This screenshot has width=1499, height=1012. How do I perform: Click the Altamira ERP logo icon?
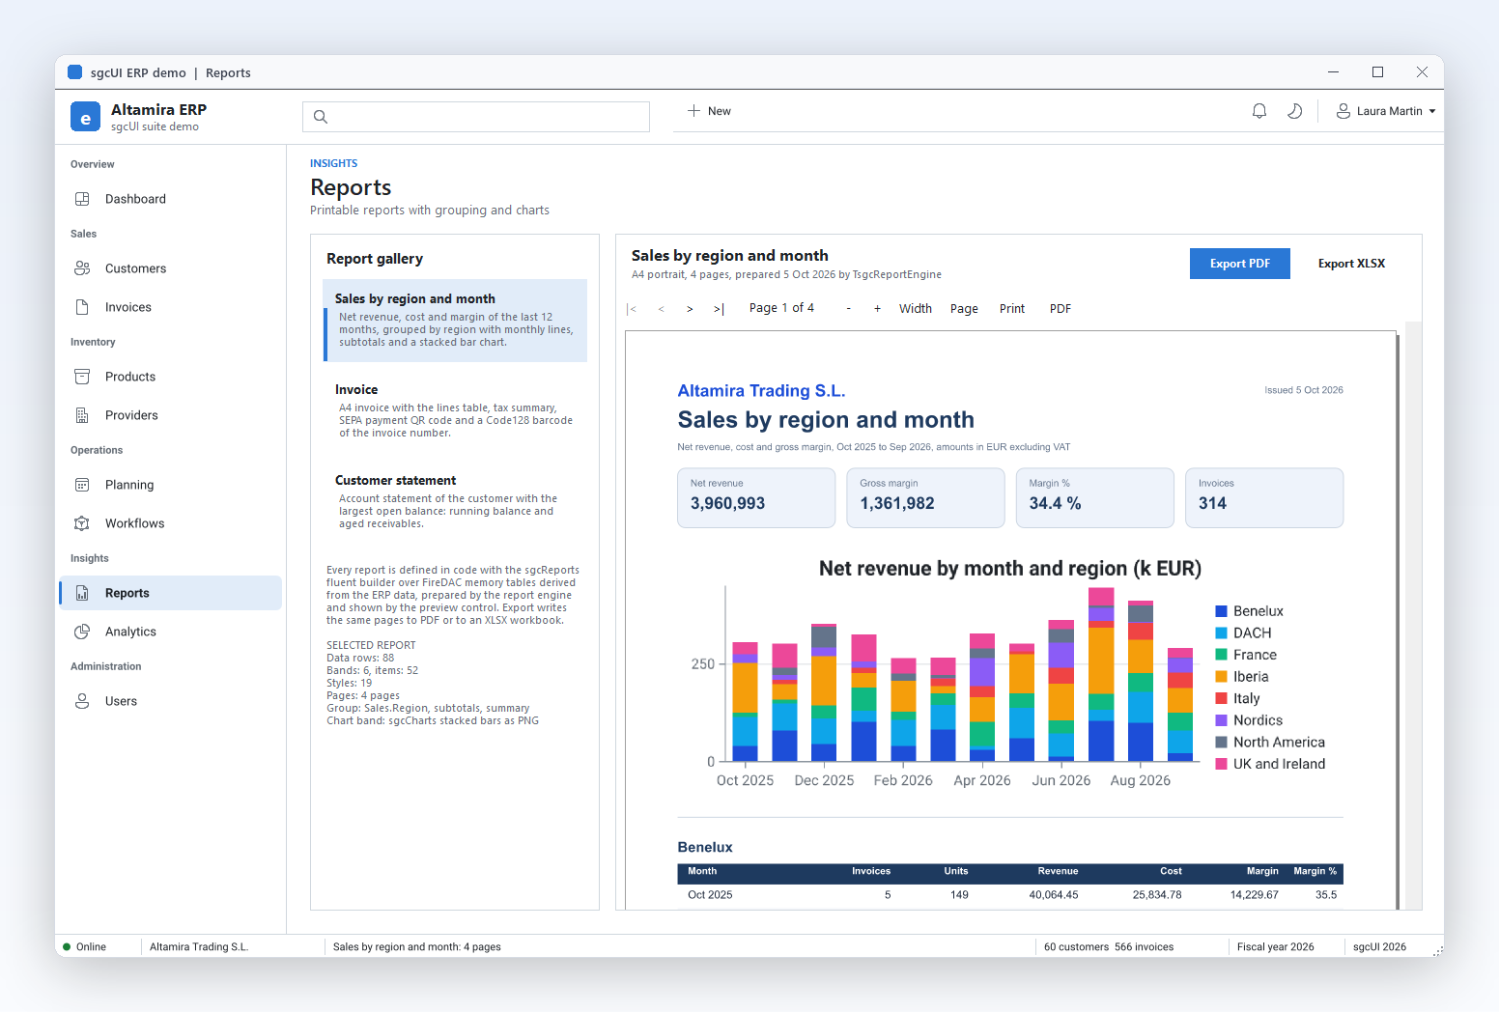pos(85,117)
